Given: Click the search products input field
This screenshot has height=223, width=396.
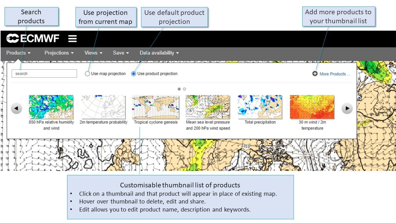Looking at the screenshot, I should 44,73.
